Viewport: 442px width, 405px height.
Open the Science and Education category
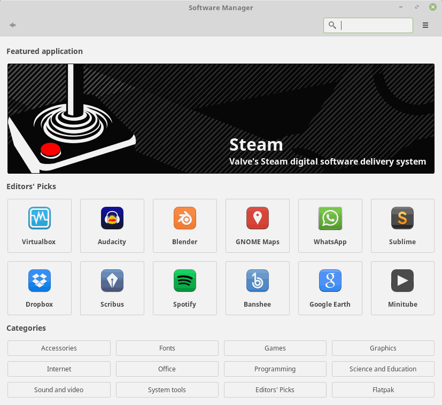[383, 369]
